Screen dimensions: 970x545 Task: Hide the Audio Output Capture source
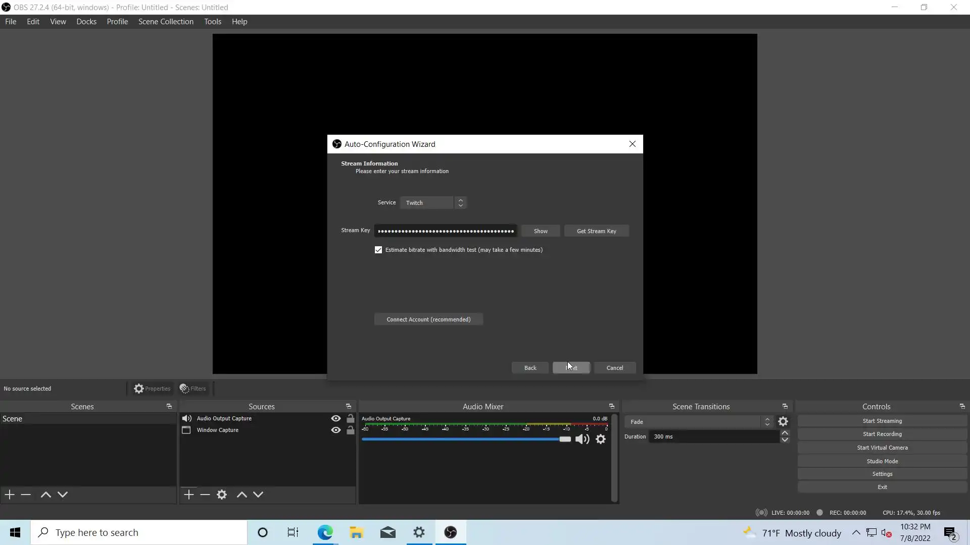click(335, 418)
